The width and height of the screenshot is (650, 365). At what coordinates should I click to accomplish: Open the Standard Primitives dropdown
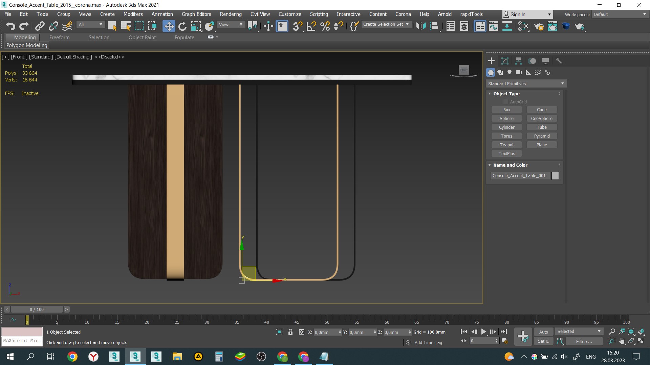tap(526, 83)
